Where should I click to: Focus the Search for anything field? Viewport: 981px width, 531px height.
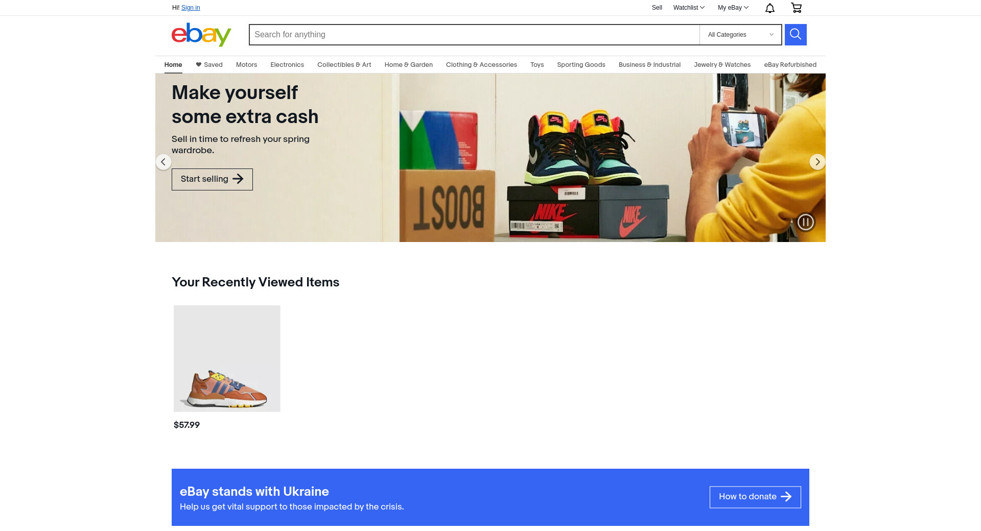click(x=474, y=35)
